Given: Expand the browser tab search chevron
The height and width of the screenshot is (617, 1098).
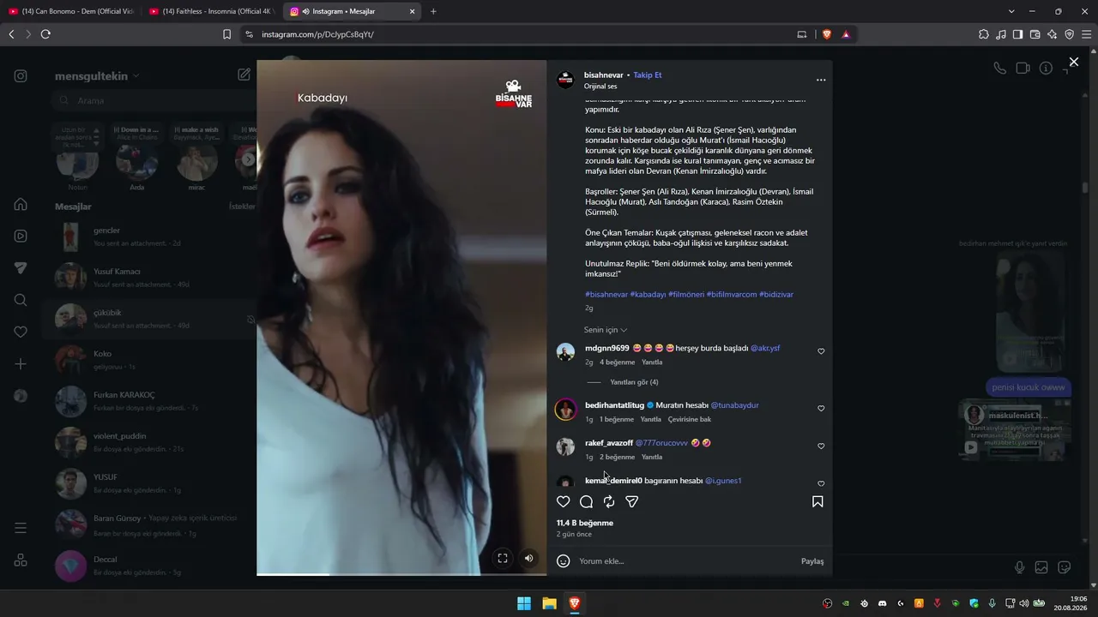Looking at the screenshot, I should pyautogui.click(x=1011, y=11).
